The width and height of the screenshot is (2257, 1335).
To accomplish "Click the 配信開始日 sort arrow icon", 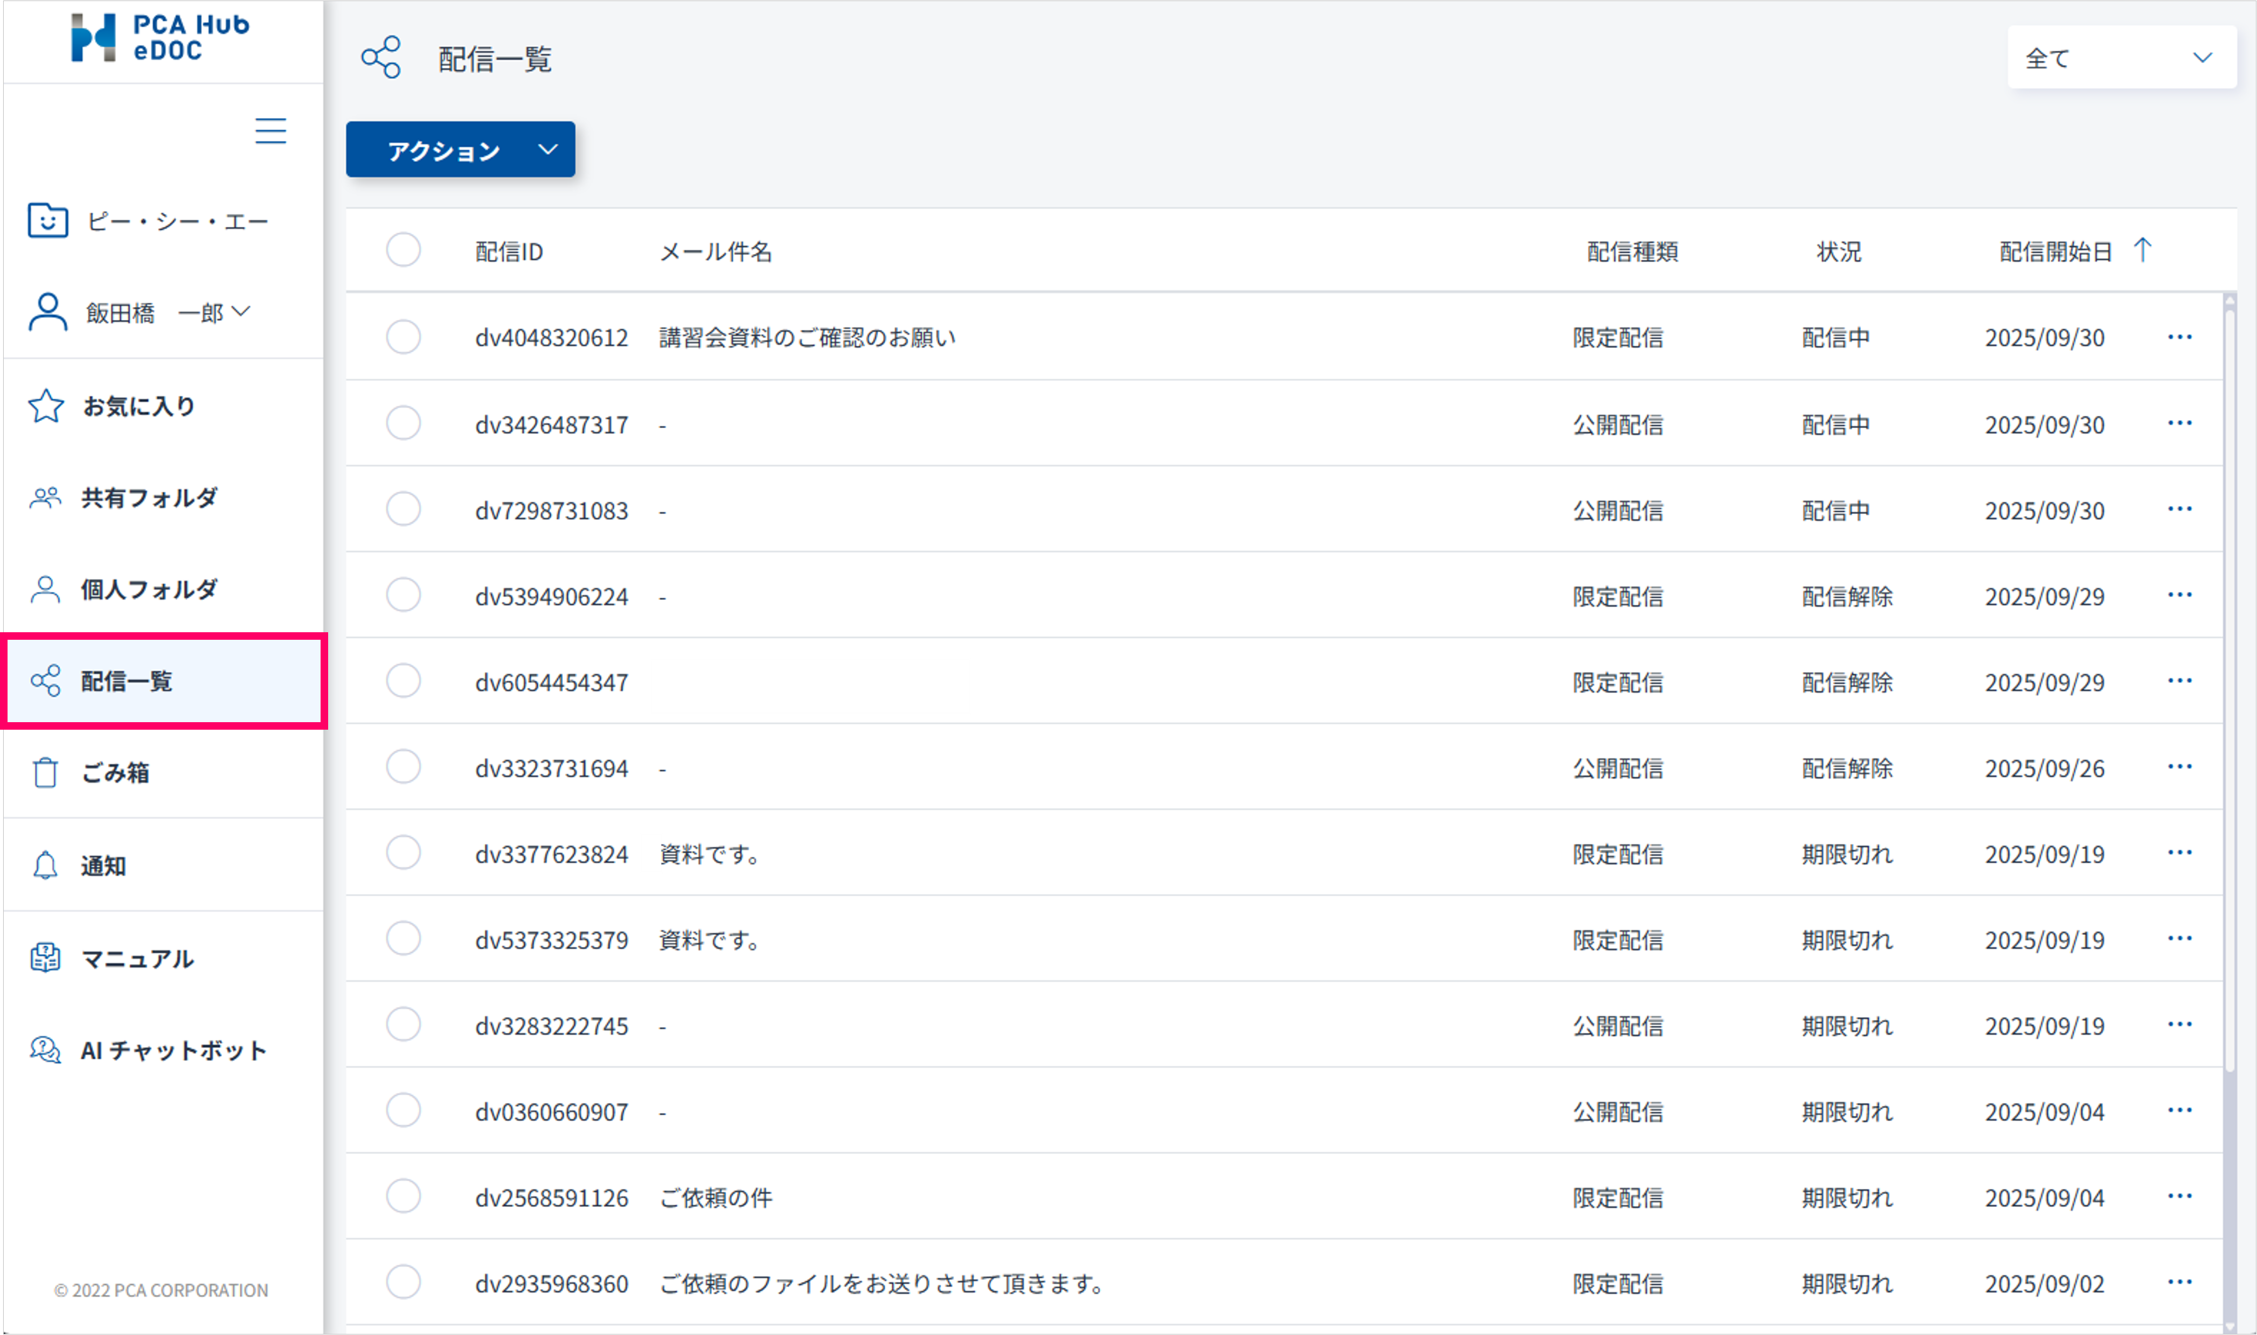I will click(2143, 250).
